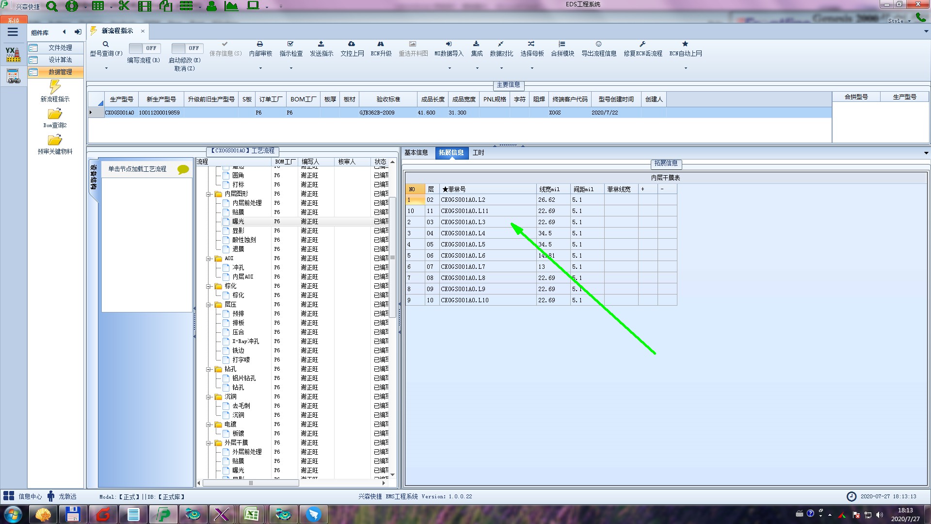Click the 修复ECN丢流程 wrench icon

(642, 44)
